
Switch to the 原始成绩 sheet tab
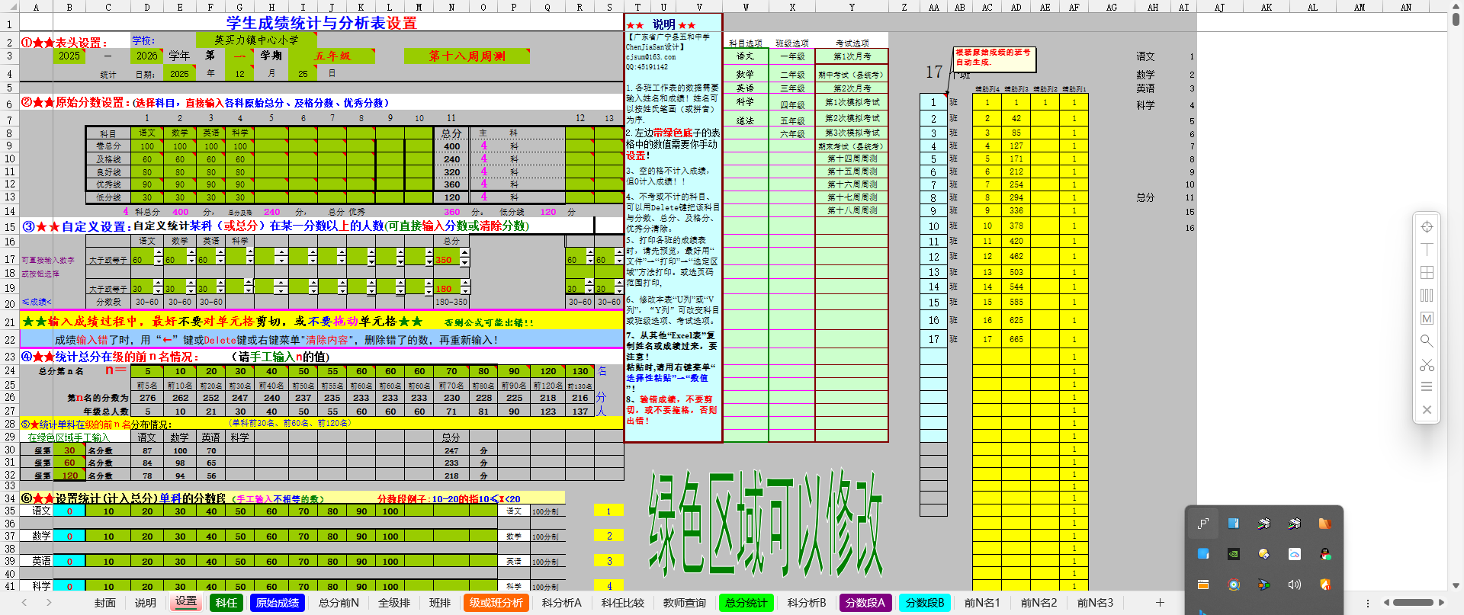(278, 603)
